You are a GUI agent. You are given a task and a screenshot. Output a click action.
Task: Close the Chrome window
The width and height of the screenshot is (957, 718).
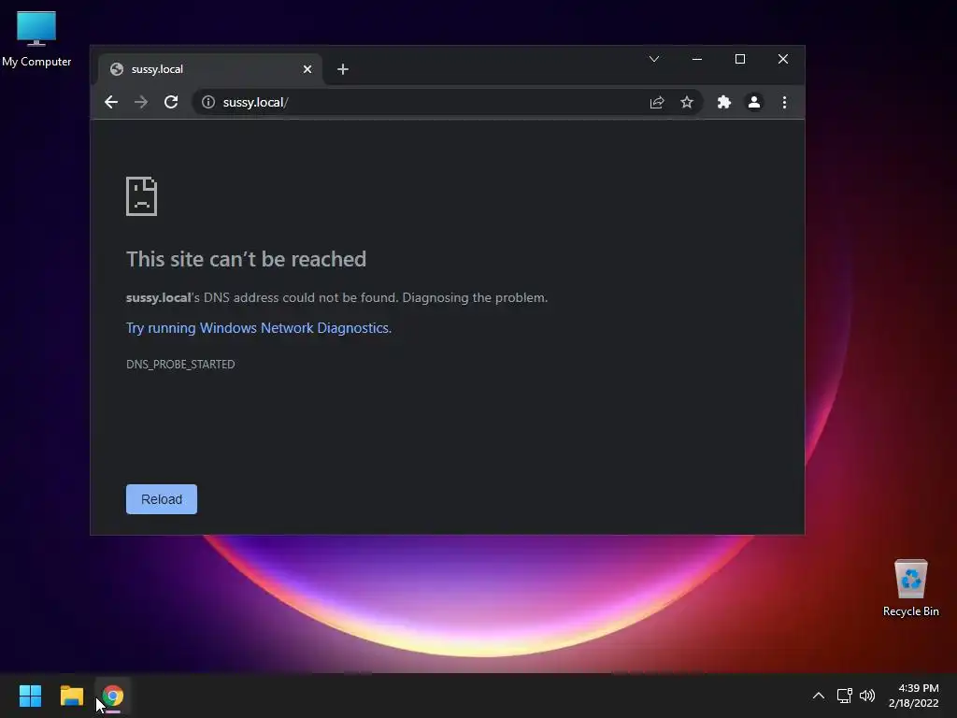(x=783, y=59)
